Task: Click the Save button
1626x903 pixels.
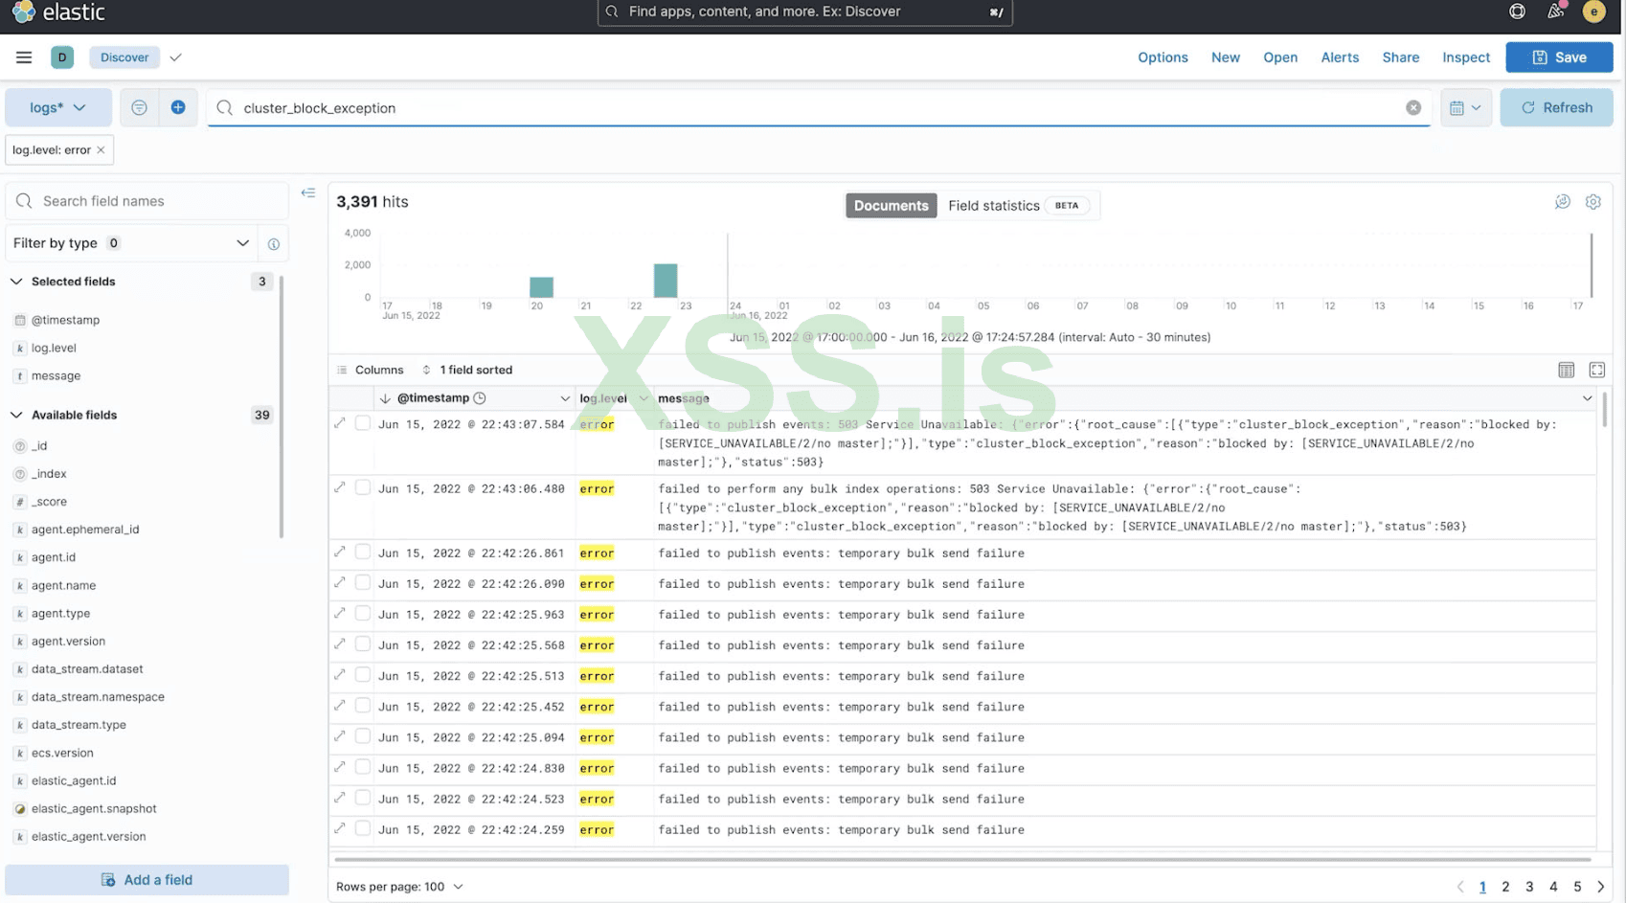Action: pos(1559,57)
